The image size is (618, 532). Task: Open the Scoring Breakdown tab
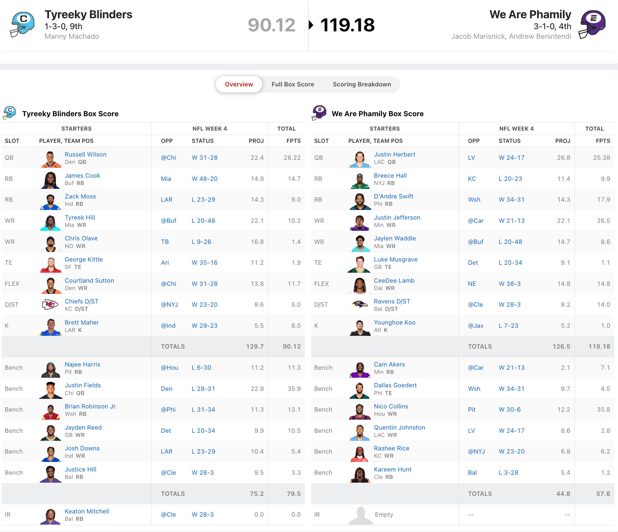[x=362, y=84]
